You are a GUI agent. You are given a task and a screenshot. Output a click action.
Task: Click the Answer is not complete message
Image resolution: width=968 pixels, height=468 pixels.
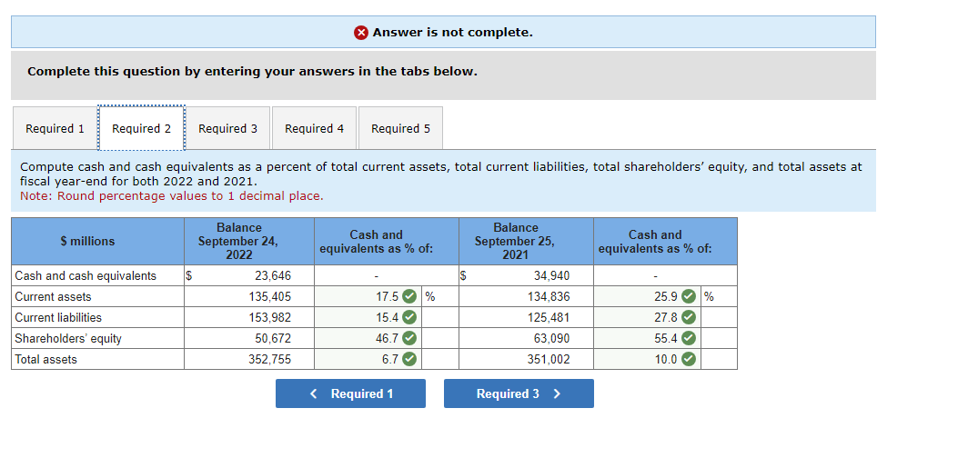pos(452,33)
